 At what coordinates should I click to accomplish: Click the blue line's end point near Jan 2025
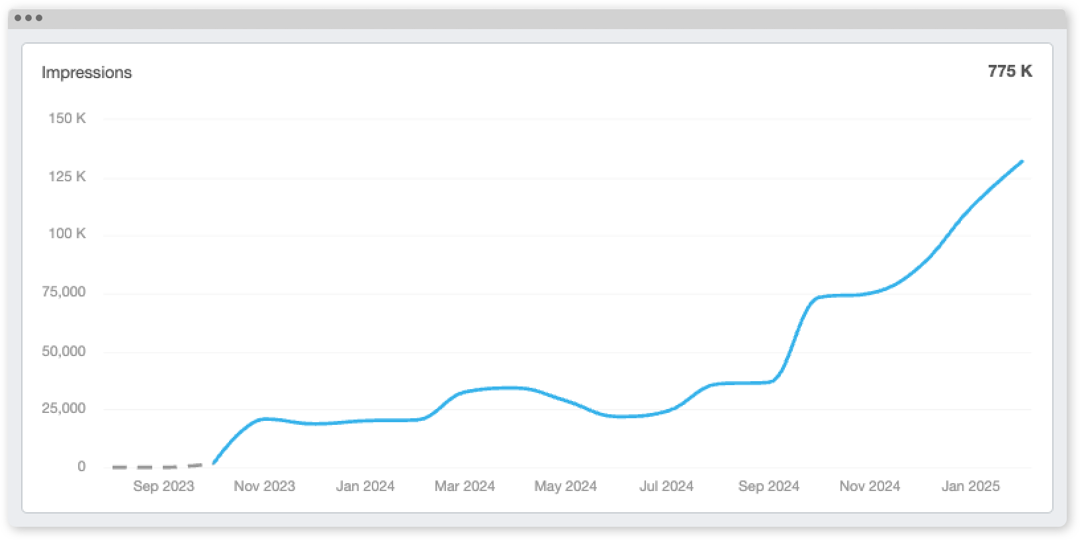(1022, 161)
